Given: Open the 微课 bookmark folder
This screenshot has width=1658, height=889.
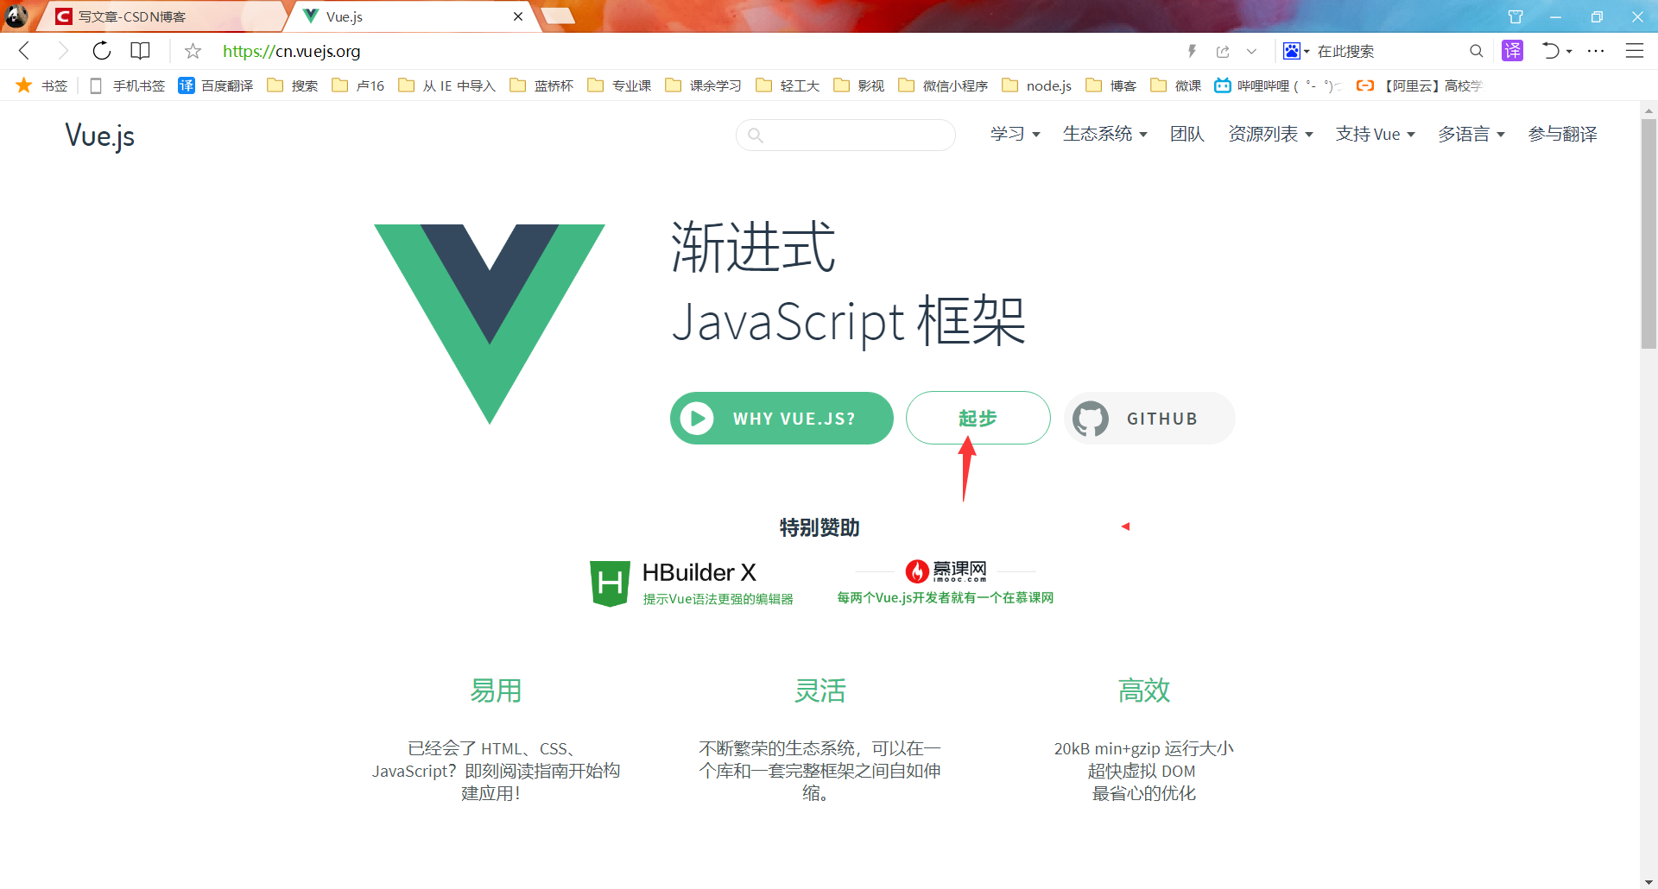Looking at the screenshot, I should 1175,85.
